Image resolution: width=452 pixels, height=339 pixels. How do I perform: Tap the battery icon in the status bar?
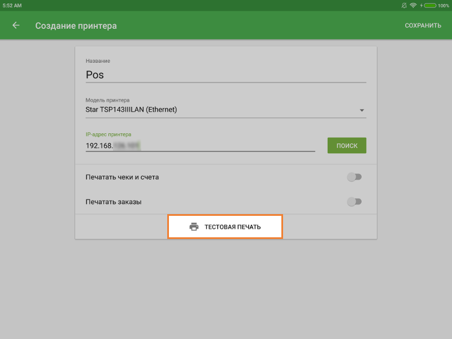click(429, 5)
